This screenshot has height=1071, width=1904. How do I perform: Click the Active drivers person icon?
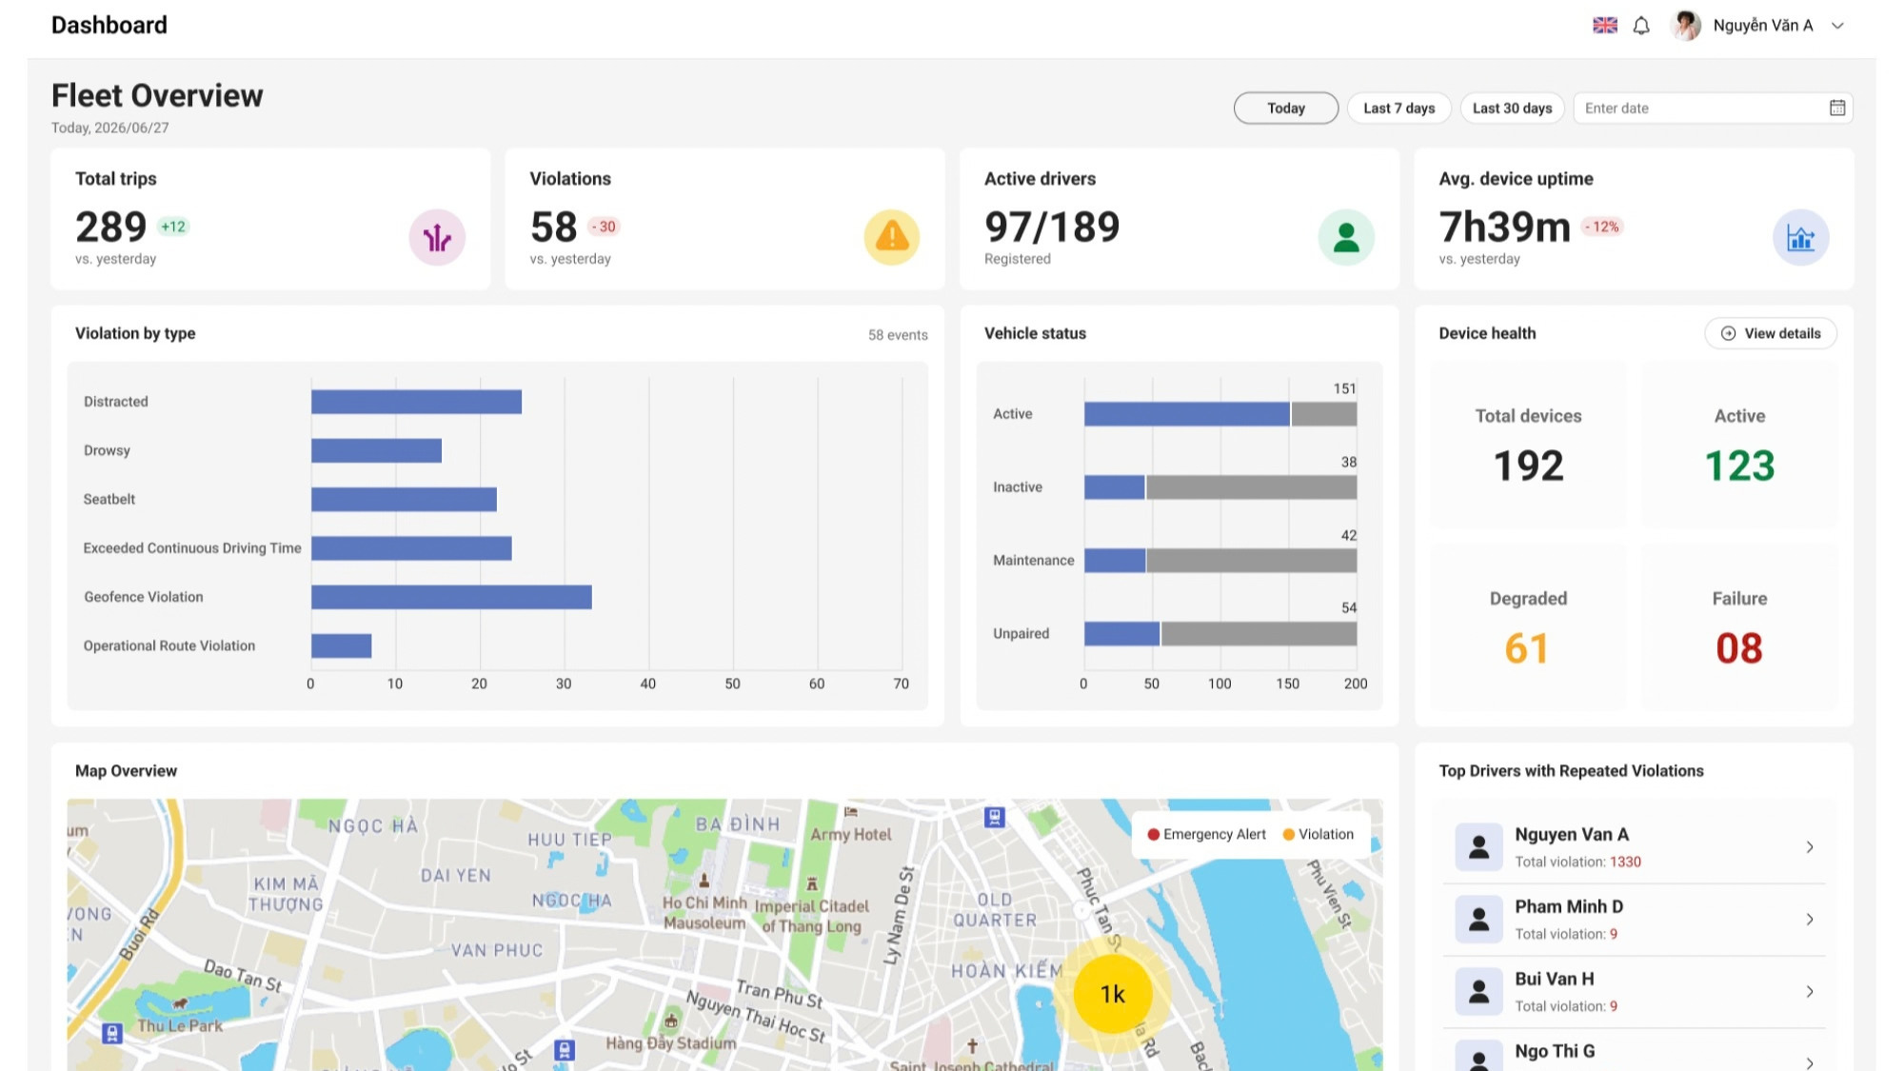pos(1346,237)
